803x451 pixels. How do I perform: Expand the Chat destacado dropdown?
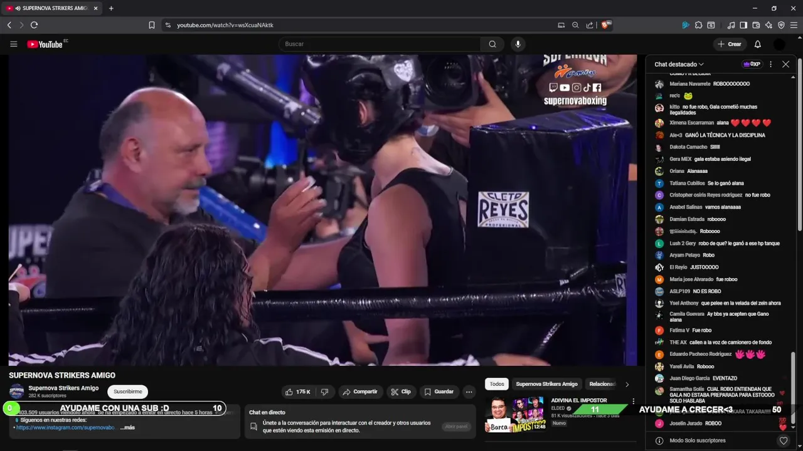679,64
